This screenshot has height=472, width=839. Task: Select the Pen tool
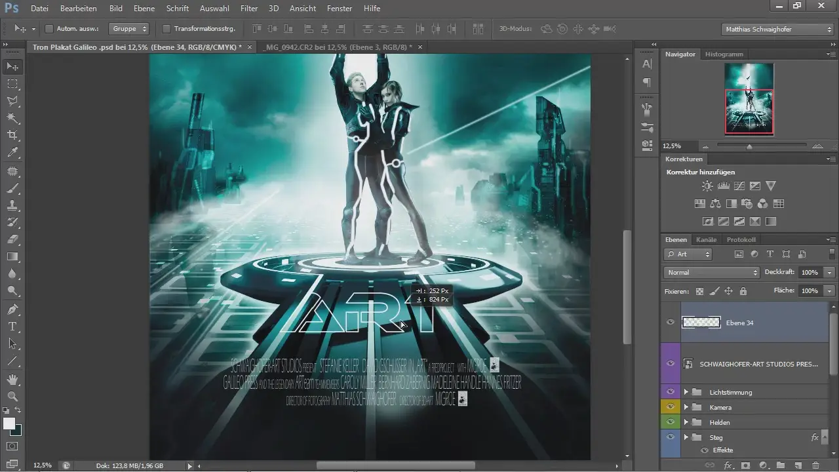tap(12, 309)
